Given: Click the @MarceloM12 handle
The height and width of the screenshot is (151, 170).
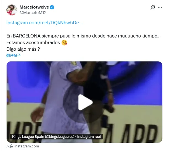Looking at the screenshot, I should point(33,13).
